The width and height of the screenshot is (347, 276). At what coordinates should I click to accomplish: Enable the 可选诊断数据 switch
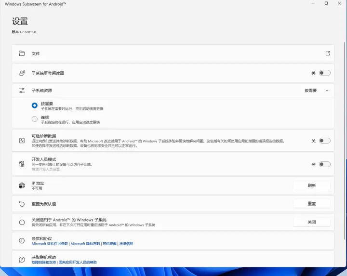[x=324, y=141]
